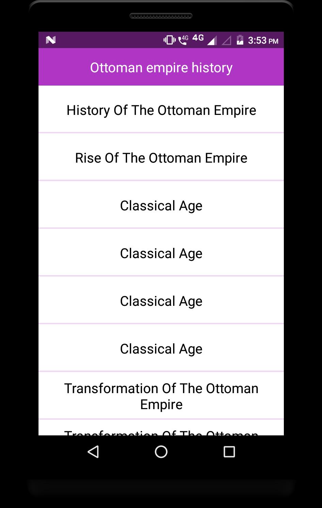Tap the Ottoman empire history title bar
Image resolution: width=322 pixels, height=508 pixels.
click(x=161, y=67)
